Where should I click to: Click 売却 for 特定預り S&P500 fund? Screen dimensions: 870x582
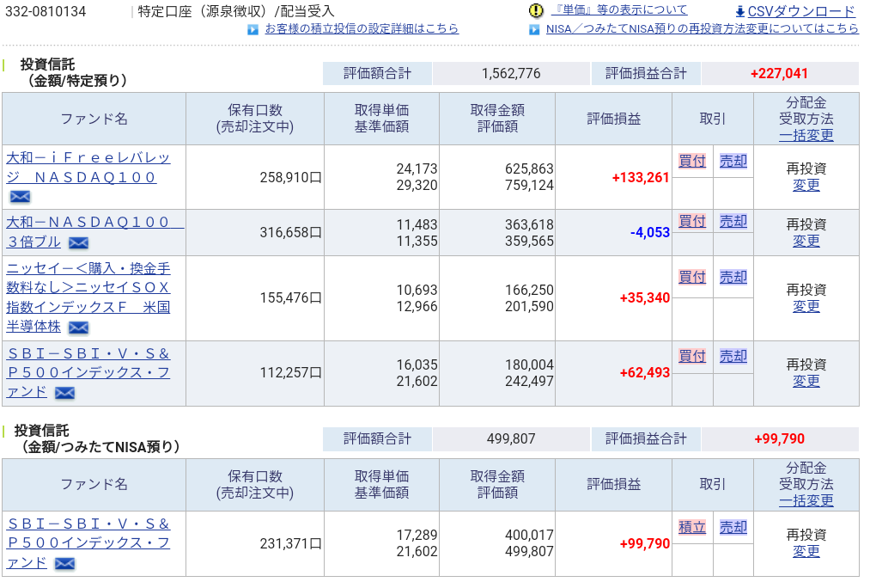[733, 356]
